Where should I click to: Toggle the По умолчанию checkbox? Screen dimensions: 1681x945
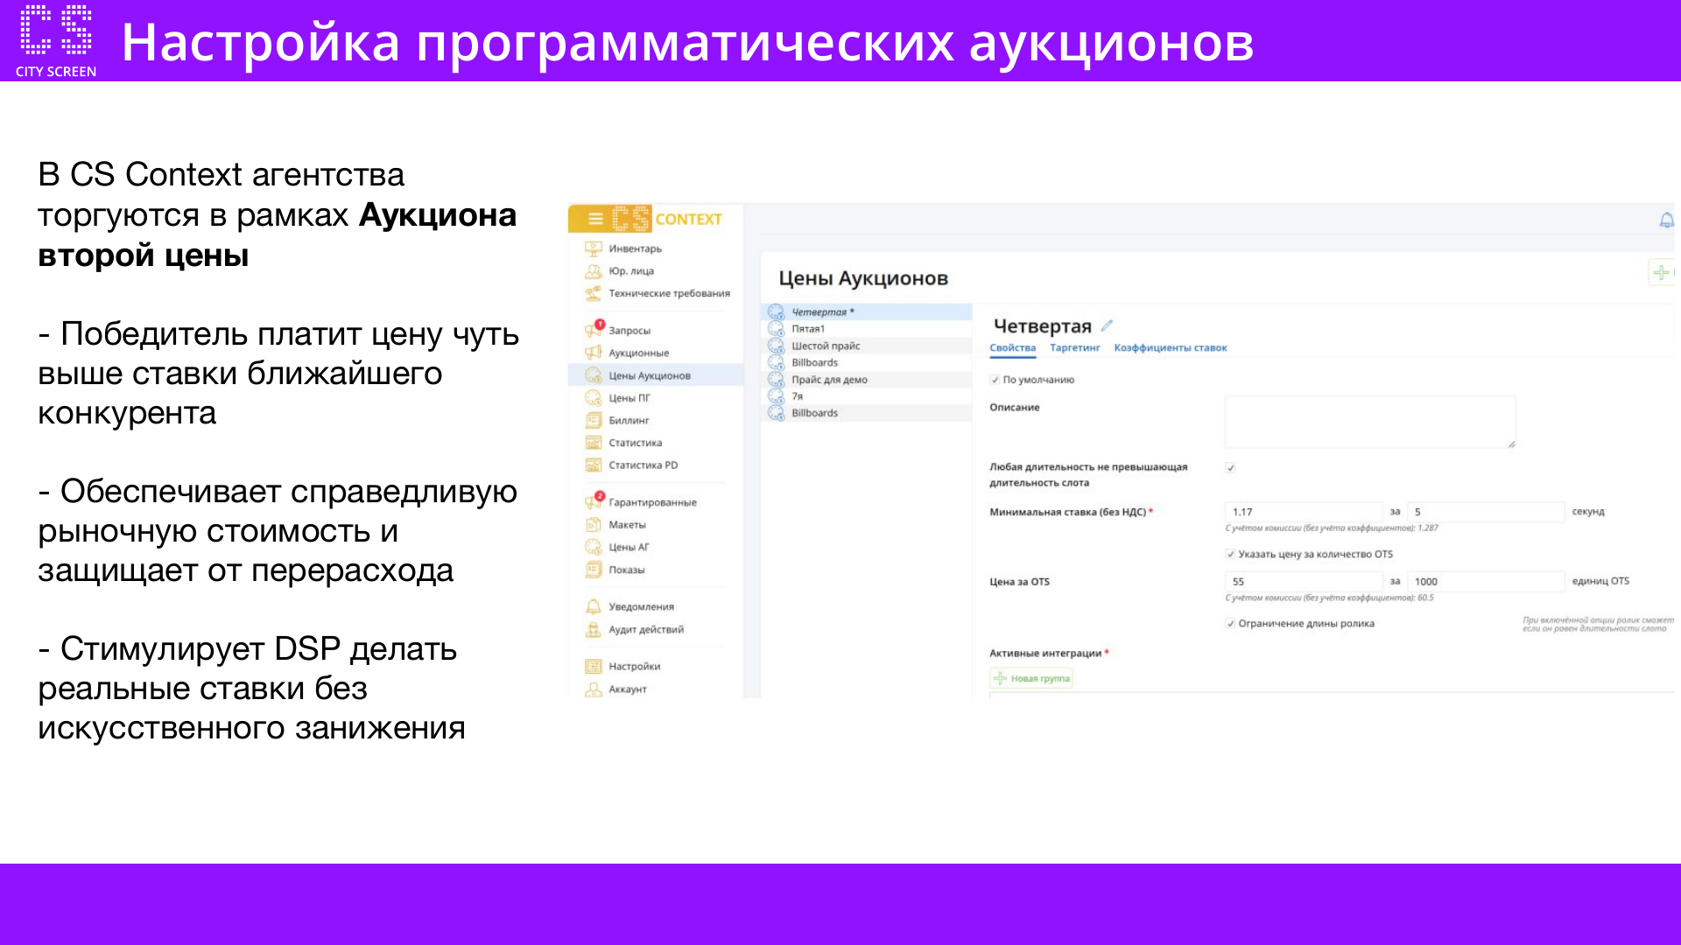[995, 380]
